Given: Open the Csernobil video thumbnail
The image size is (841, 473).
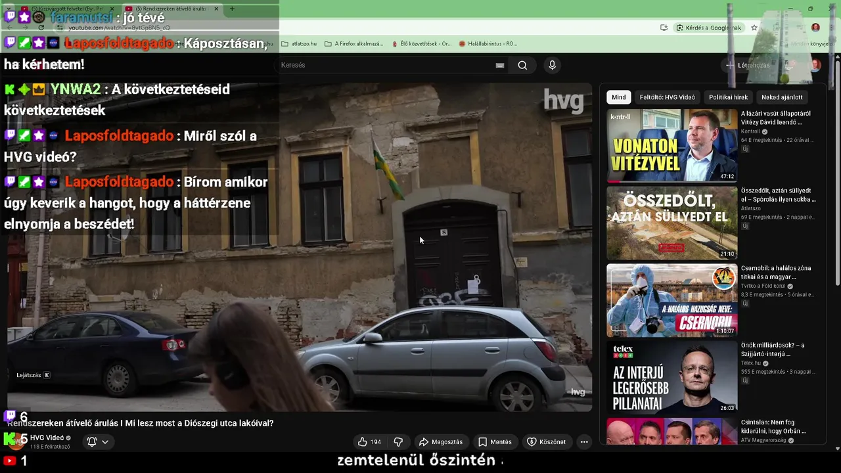Looking at the screenshot, I should click(x=671, y=300).
